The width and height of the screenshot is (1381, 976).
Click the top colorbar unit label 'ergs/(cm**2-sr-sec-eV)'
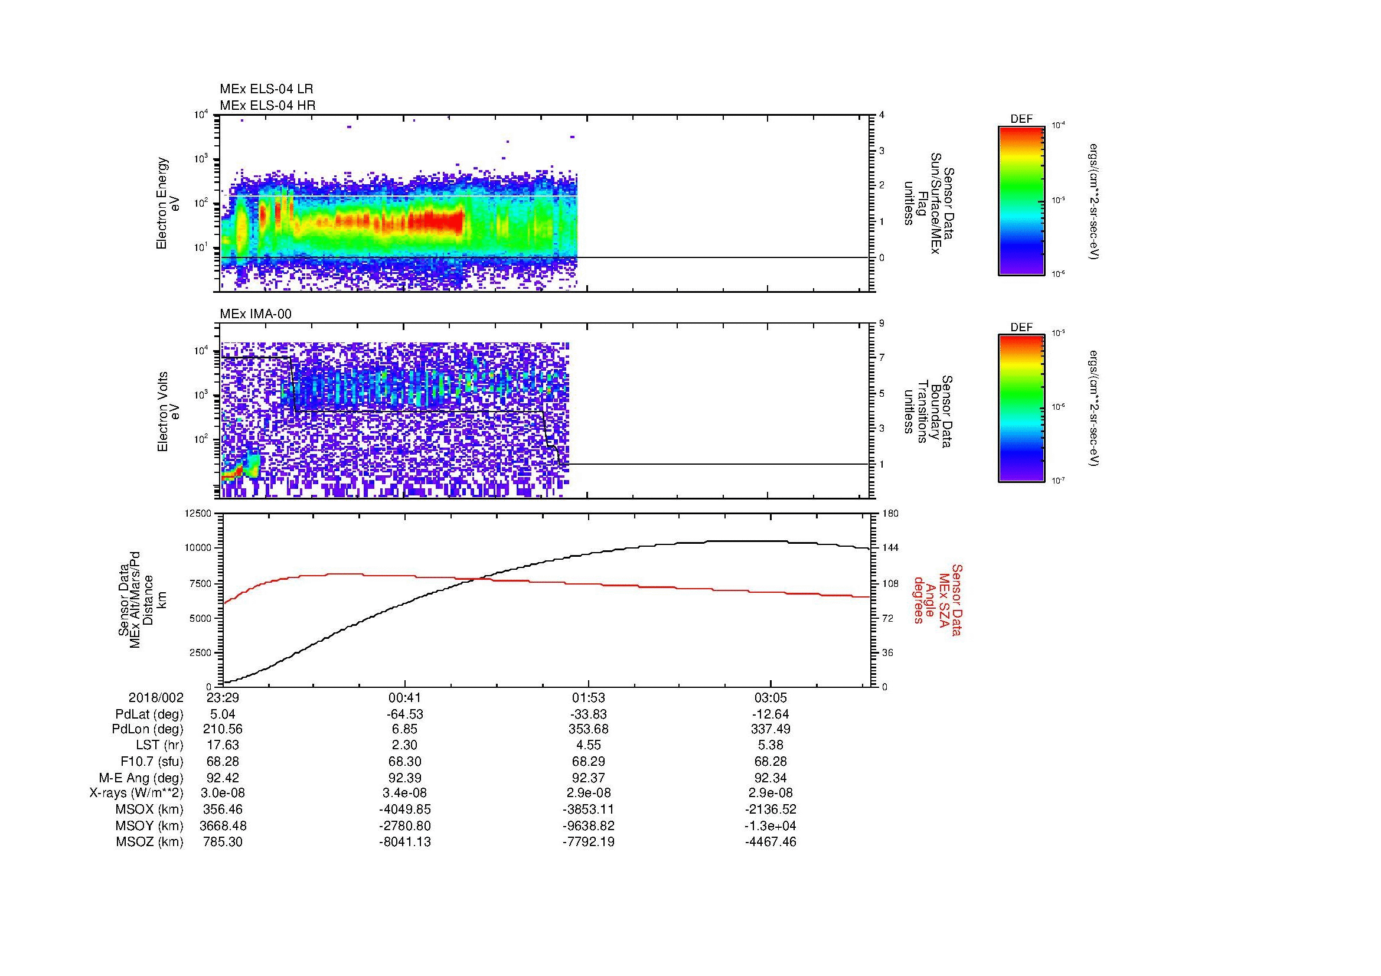coord(1093,201)
